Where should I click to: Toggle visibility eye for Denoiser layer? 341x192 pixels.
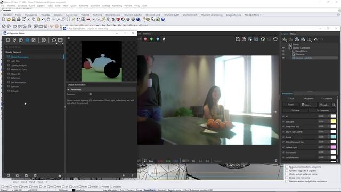click(283, 54)
